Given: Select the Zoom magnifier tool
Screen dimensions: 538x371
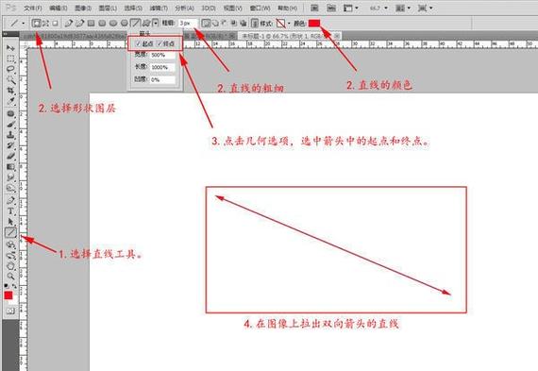Looking at the screenshot, I should coord(10,276).
